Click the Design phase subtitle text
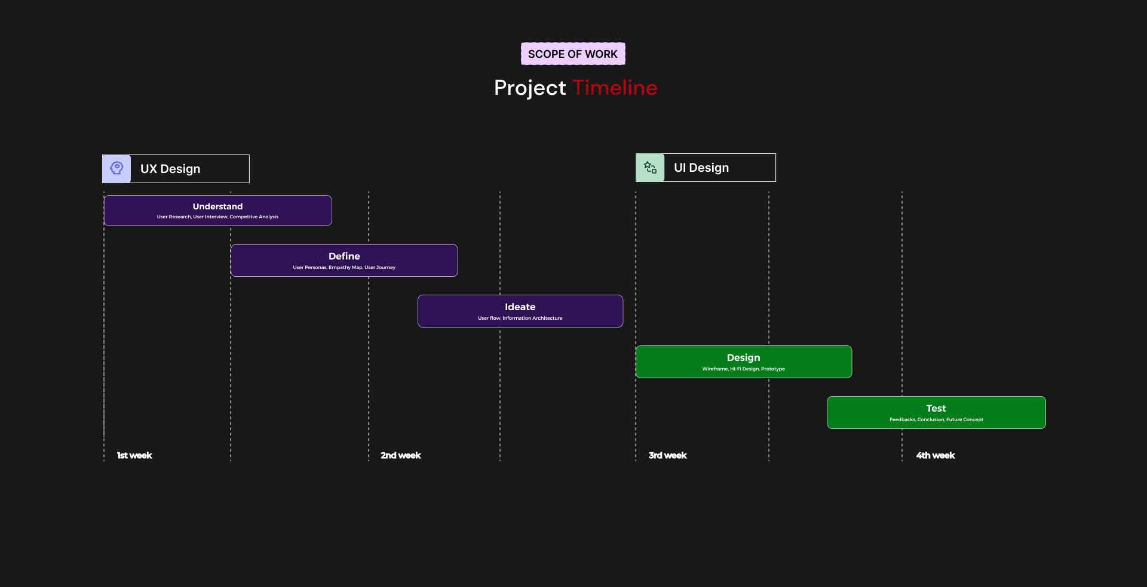Image resolution: width=1147 pixels, height=587 pixels. 744,369
